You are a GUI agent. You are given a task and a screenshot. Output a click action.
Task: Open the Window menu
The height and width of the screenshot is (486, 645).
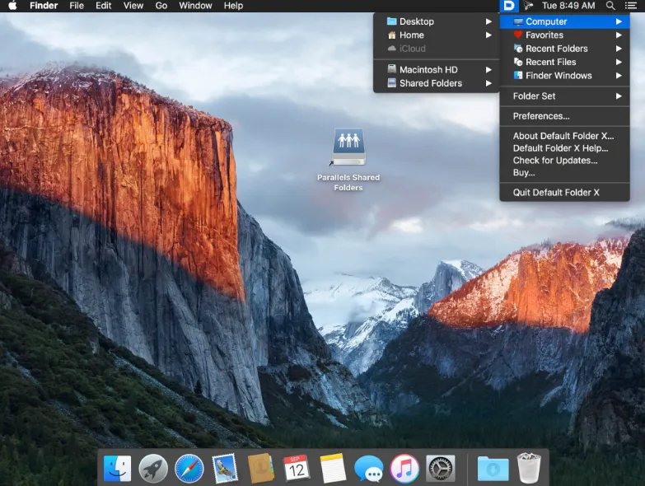pyautogui.click(x=195, y=6)
